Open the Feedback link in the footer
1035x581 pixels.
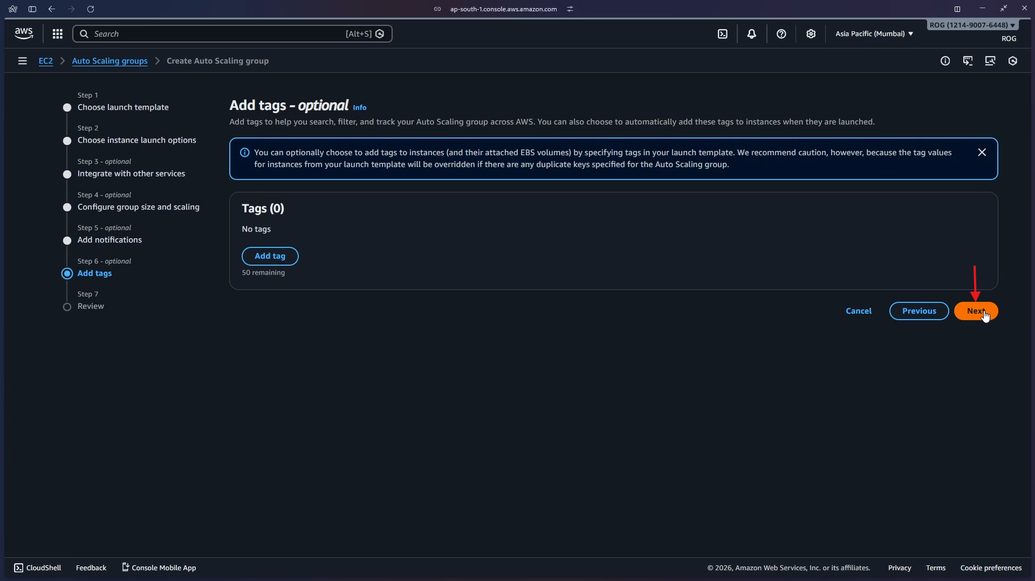[x=91, y=568]
